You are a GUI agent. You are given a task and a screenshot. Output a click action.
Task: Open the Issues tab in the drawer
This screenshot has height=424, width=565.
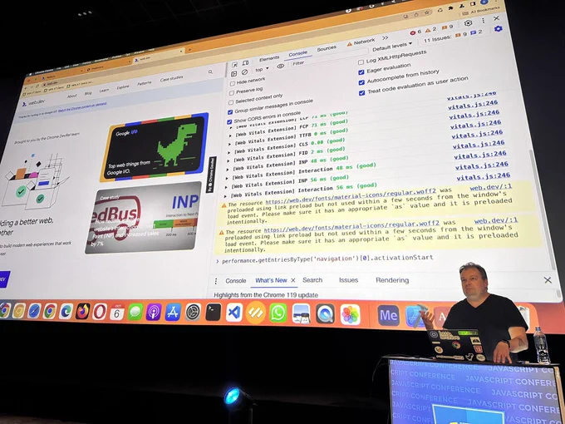348,280
